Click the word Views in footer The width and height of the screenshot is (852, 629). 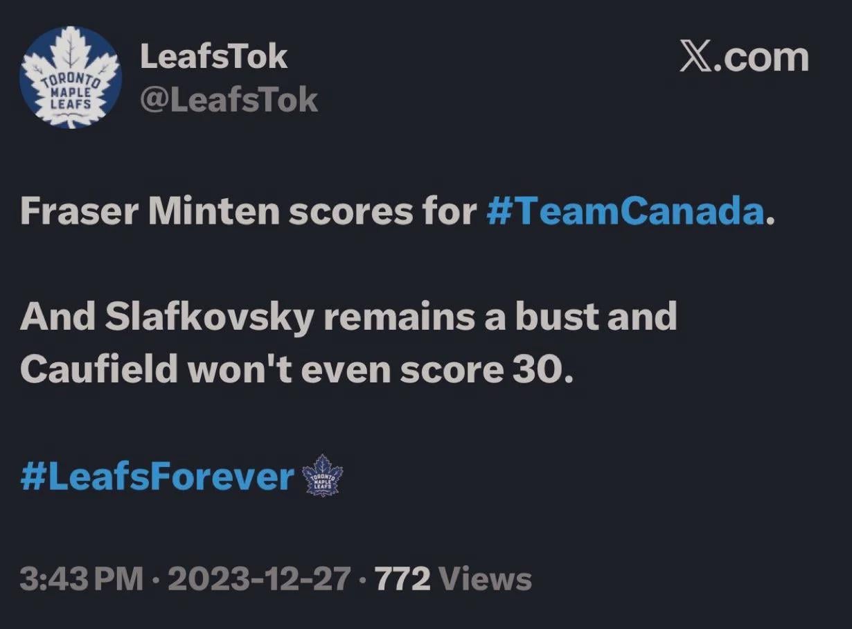[x=486, y=578]
